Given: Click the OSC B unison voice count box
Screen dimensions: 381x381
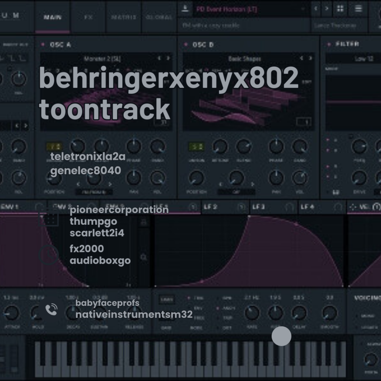Looking at the screenshot, I should [196, 147].
